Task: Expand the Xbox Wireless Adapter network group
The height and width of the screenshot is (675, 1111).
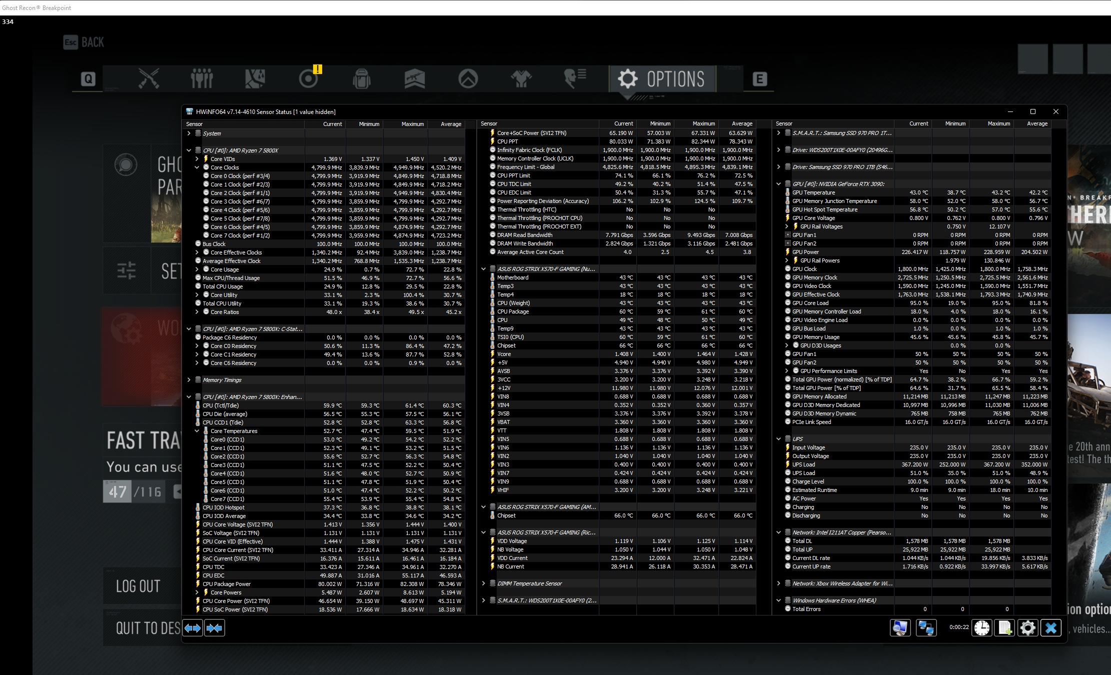Action: [778, 583]
